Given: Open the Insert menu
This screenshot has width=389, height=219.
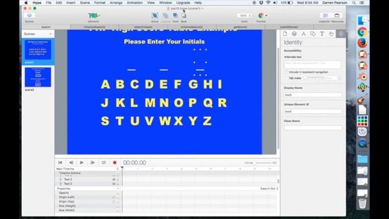Looking at the screenshot, I should click(71, 2).
